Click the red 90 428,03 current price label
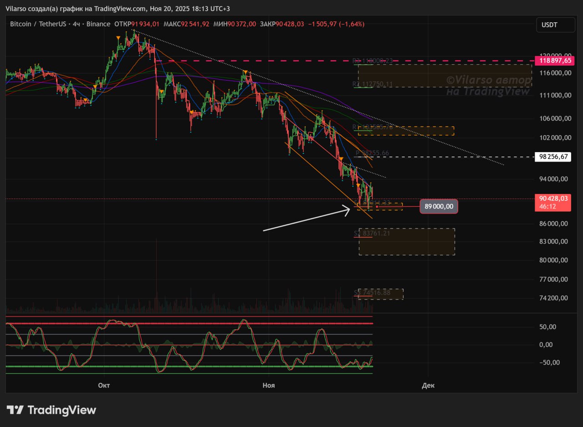The height and width of the screenshot is (427, 583). tap(553, 198)
